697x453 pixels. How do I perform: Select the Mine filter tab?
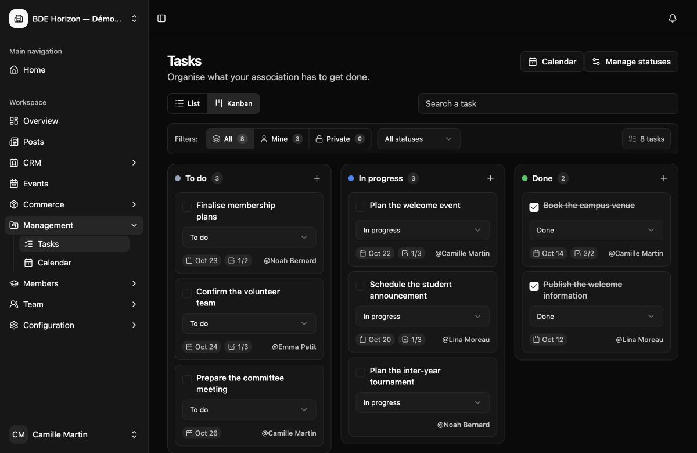point(281,139)
